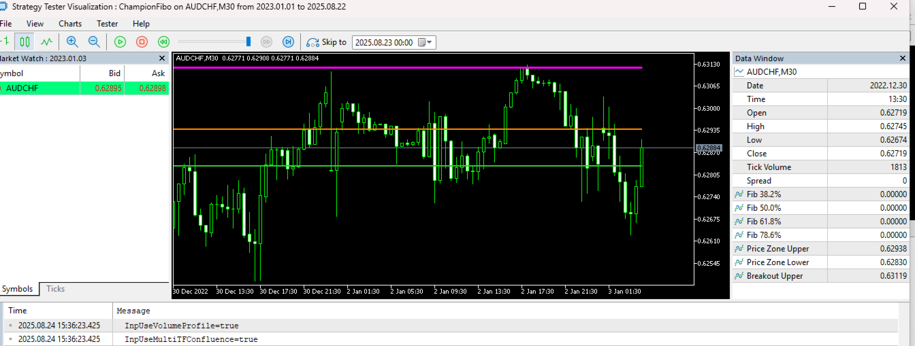
Task: Click the Fib 38.2% indicator icon
Action: click(739, 194)
